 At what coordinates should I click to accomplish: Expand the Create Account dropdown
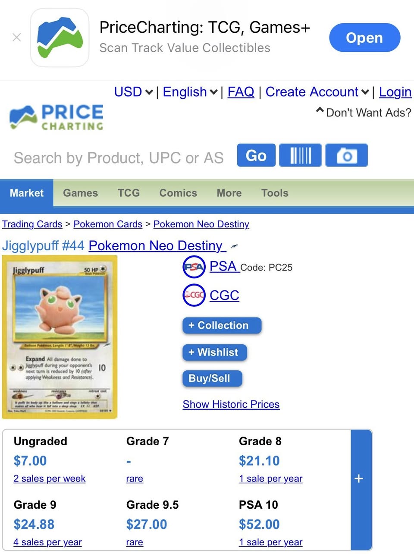click(x=317, y=92)
